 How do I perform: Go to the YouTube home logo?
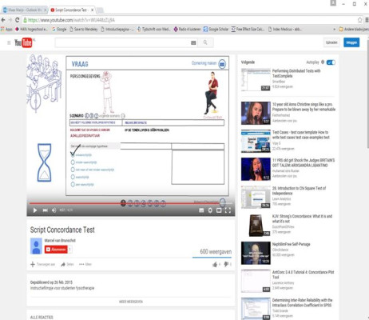(x=23, y=42)
